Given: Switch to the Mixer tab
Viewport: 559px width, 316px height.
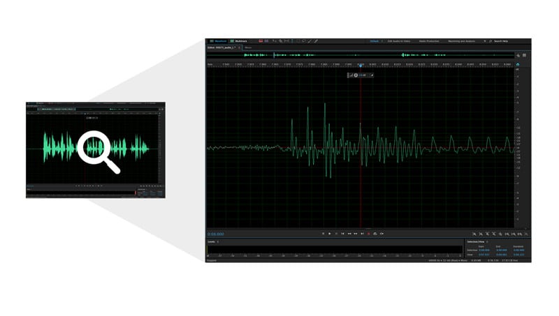Looking at the screenshot, I should point(248,47).
